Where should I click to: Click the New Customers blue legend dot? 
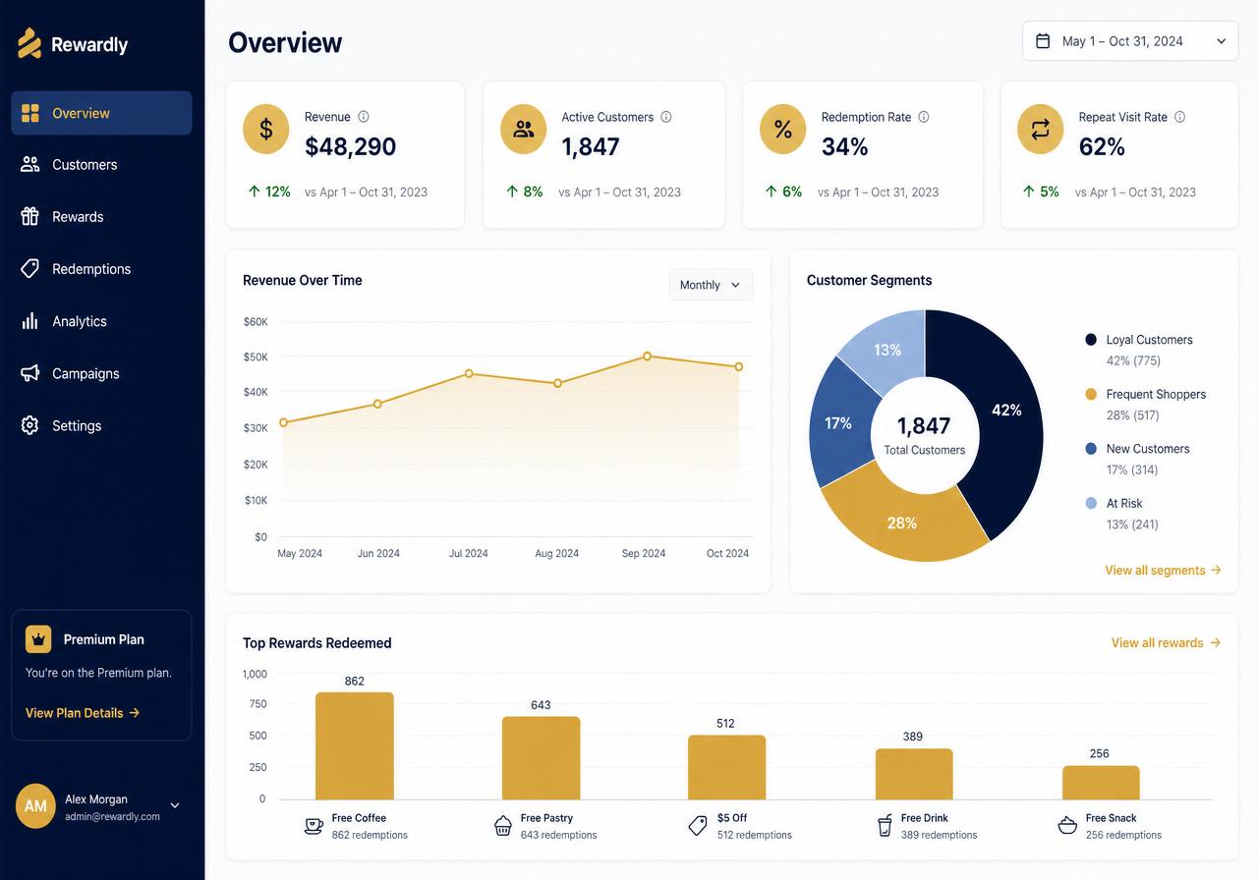click(x=1091, y=449)
